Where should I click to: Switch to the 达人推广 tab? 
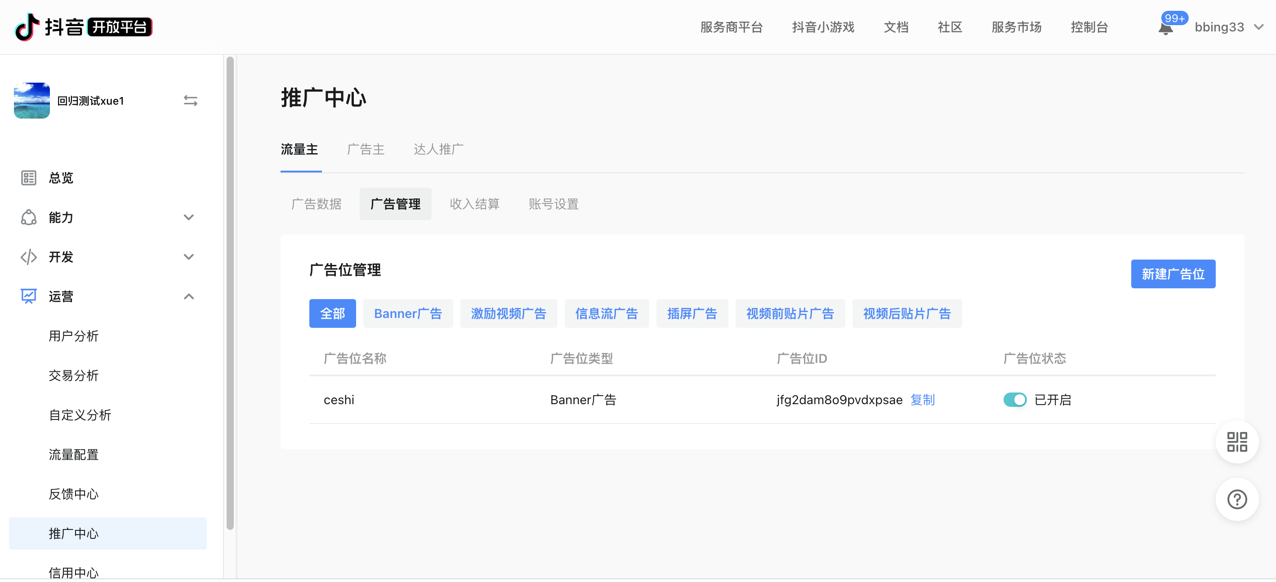coord(439,149)
